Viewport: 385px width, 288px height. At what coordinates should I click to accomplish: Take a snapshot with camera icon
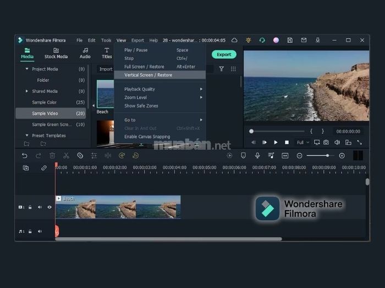point(326,142)
